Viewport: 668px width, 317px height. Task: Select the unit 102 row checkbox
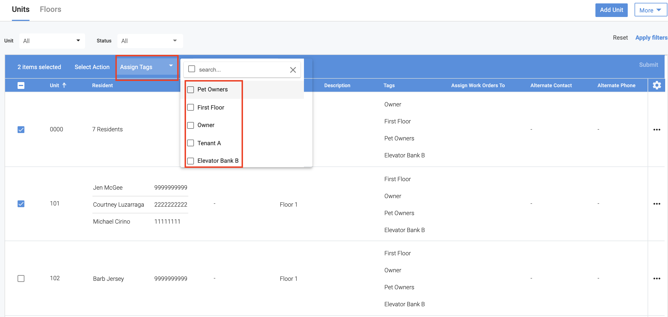pos(21,279)
